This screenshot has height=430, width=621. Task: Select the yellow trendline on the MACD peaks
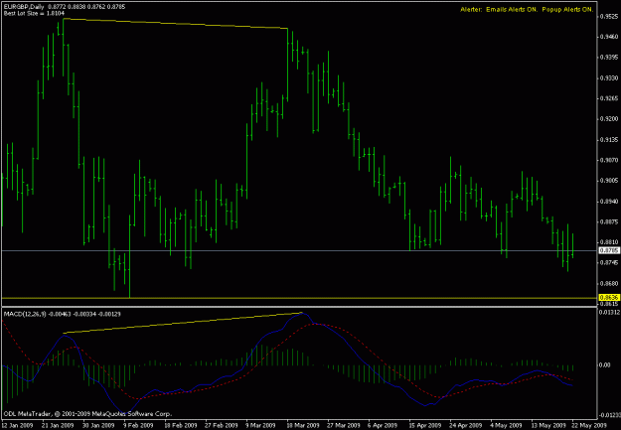(182, 323)
